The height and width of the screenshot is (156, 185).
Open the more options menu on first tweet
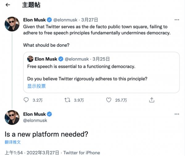[x=177, y=20]
